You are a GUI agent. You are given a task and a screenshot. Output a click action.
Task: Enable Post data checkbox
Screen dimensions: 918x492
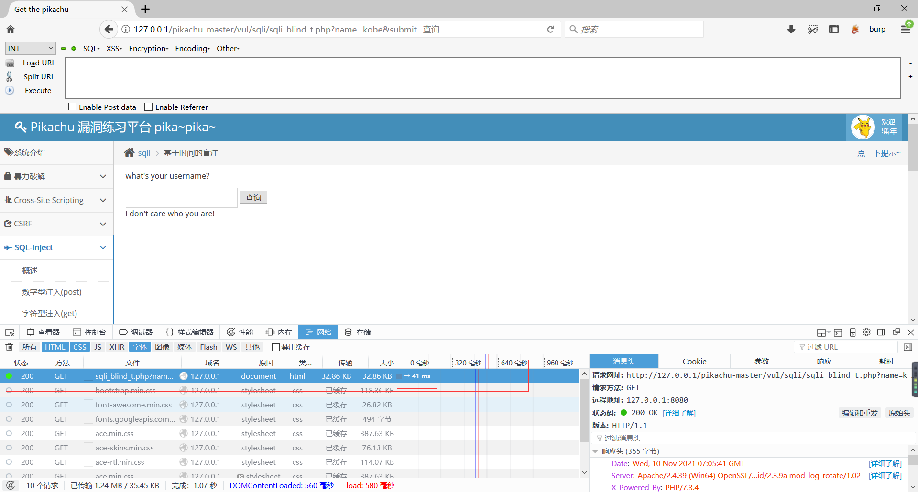pos(72,107)
